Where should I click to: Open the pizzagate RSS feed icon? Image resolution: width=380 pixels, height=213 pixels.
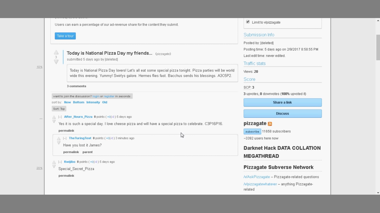[270, 124]
